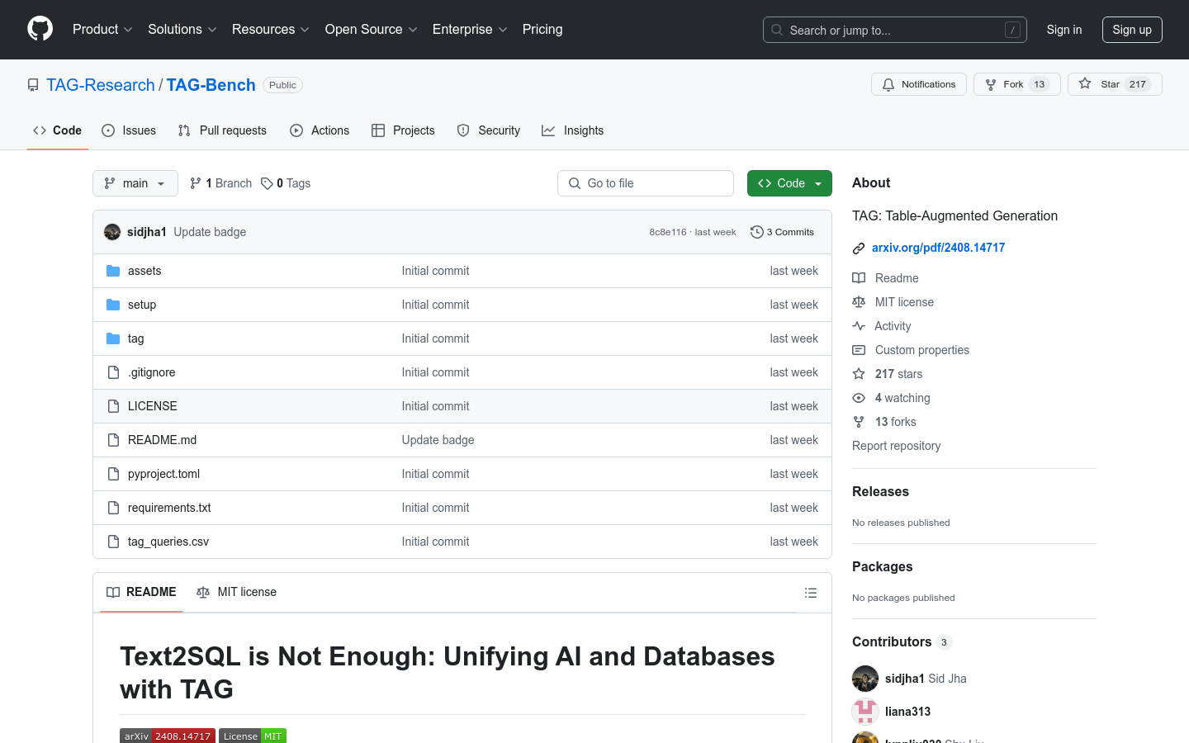
Task: Expand the main branch selector
Action: [135, 183]
